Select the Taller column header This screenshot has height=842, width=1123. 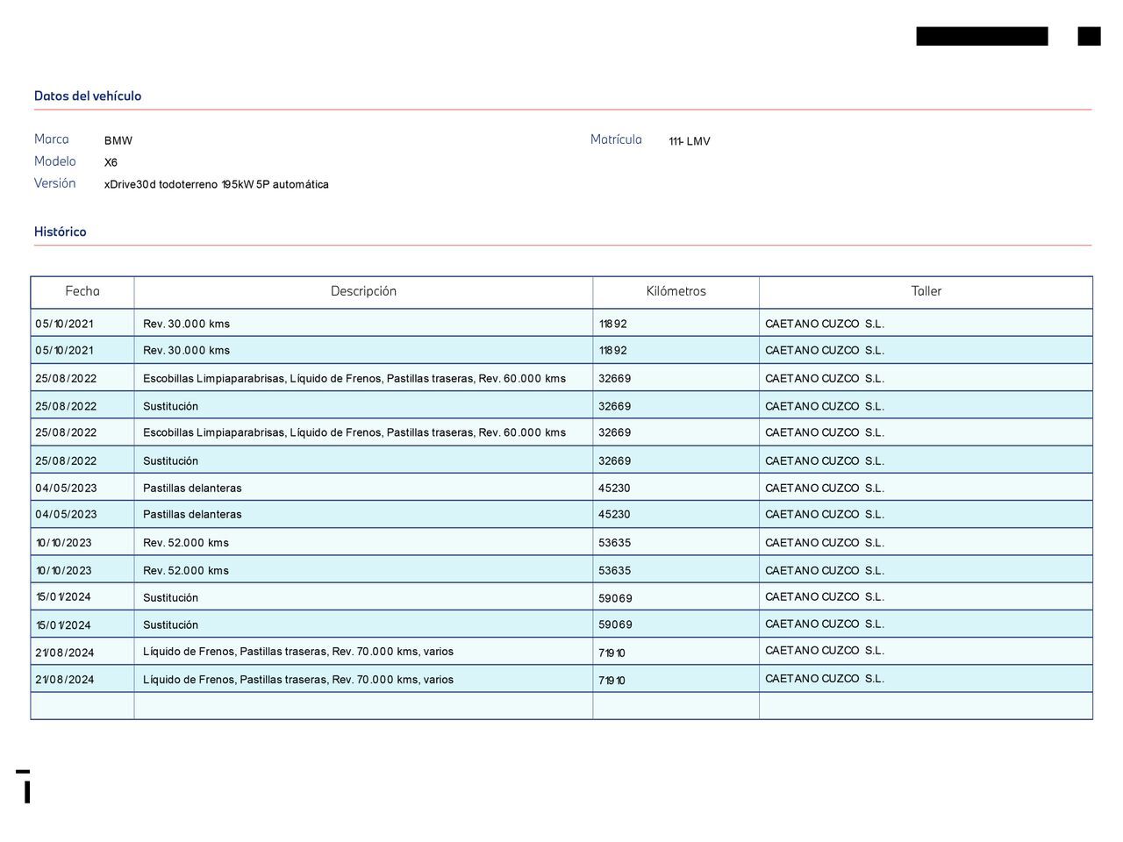[x=926, y=291]
